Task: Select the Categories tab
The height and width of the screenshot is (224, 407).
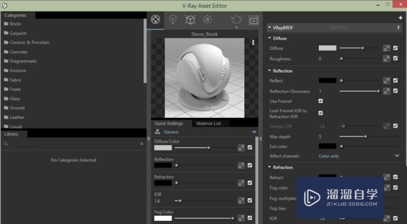Action: point(16,16)
